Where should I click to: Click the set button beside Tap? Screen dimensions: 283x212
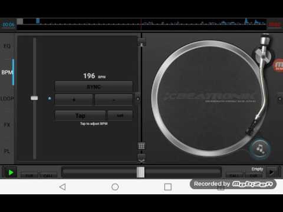(120, 115)
